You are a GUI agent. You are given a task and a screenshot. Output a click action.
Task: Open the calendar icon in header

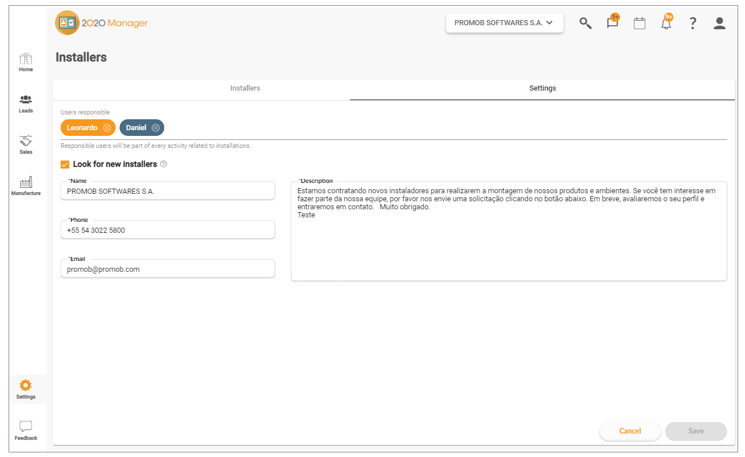[640, 23]
